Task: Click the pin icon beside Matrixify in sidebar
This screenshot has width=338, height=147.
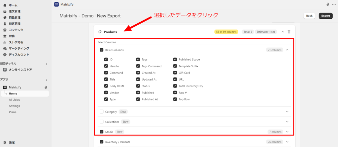Action: [x=46, y=87]
